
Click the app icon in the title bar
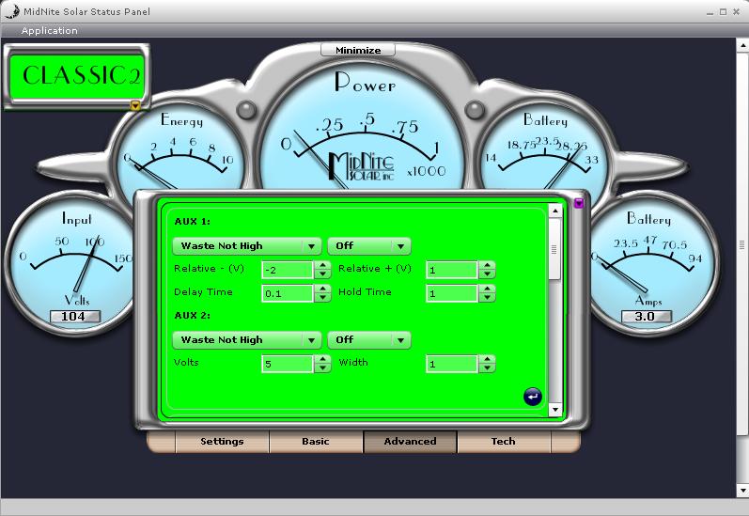tap(11, 11)
